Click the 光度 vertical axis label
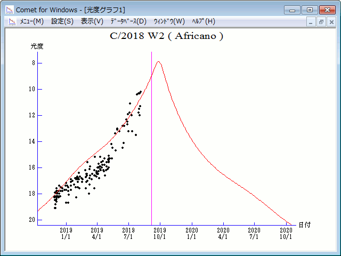This screenshot has height=256, width=341. point(37,46)
